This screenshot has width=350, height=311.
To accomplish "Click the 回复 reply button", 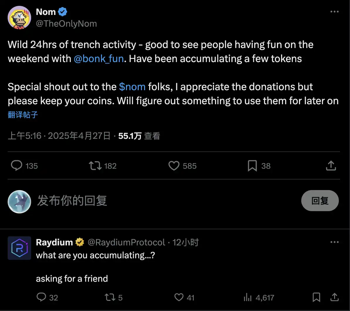I will tap(320, 201).
